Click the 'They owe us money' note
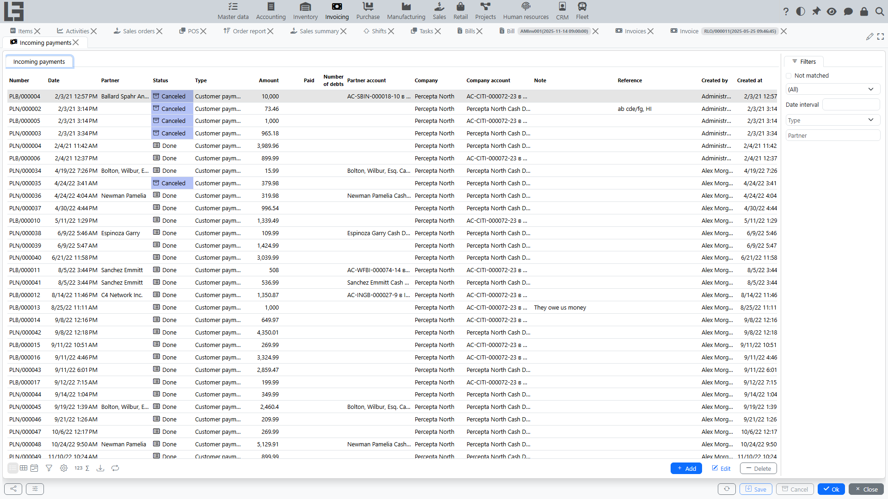This screenshot has width=888, height=499. point(560,307)
